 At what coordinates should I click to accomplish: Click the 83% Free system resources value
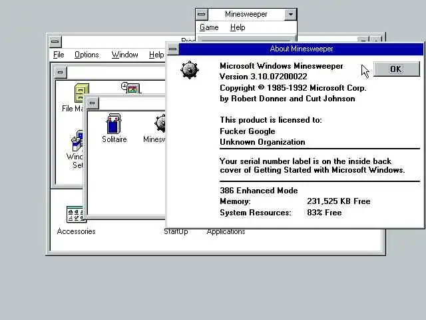tap(324, 213)
